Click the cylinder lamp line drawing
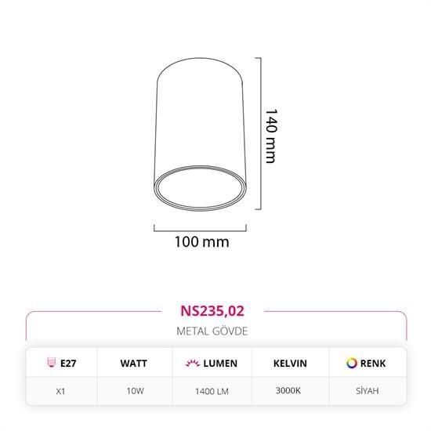 200,134
